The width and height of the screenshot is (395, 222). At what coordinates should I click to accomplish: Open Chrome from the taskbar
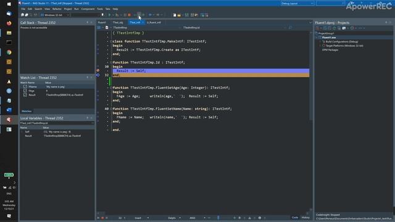click(9, 52)
